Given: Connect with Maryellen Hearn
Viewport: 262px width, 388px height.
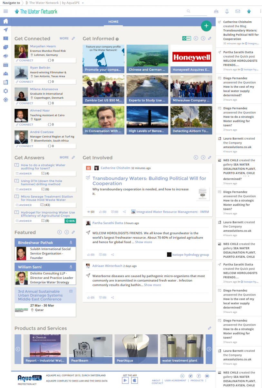Looking at the screenshot, I should [x=24, y=60].
